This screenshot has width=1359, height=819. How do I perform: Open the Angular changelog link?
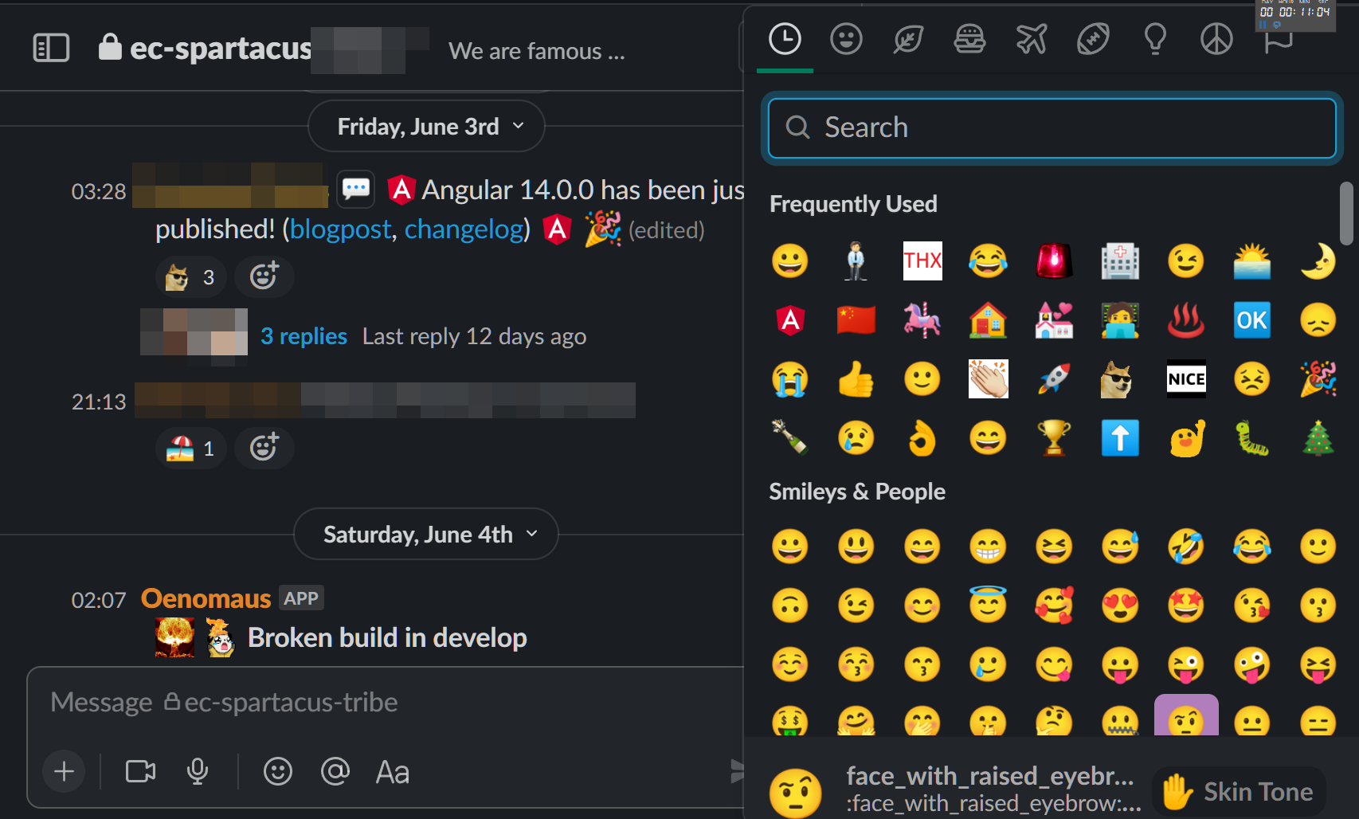pos(464,229)
